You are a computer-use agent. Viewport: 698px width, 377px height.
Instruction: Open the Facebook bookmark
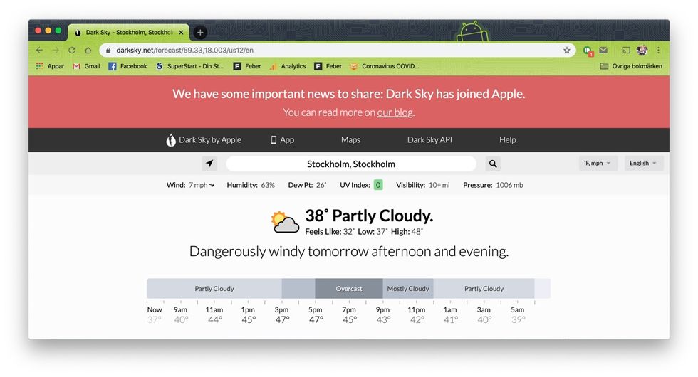127,66
